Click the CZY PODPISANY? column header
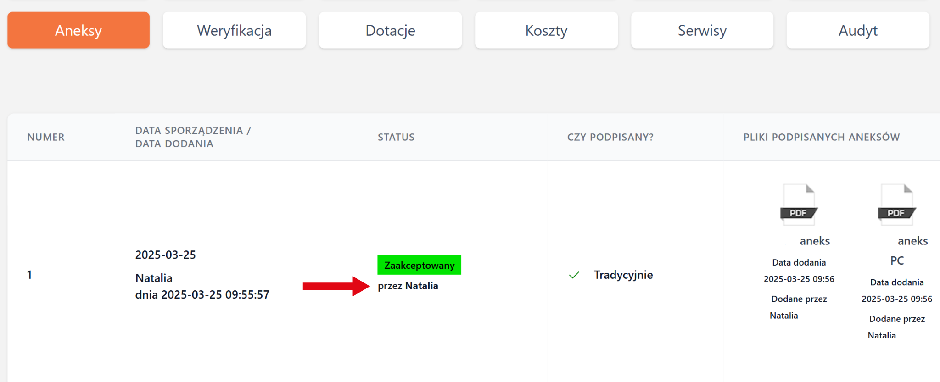 pyautogui.click(x=610, y=137)
